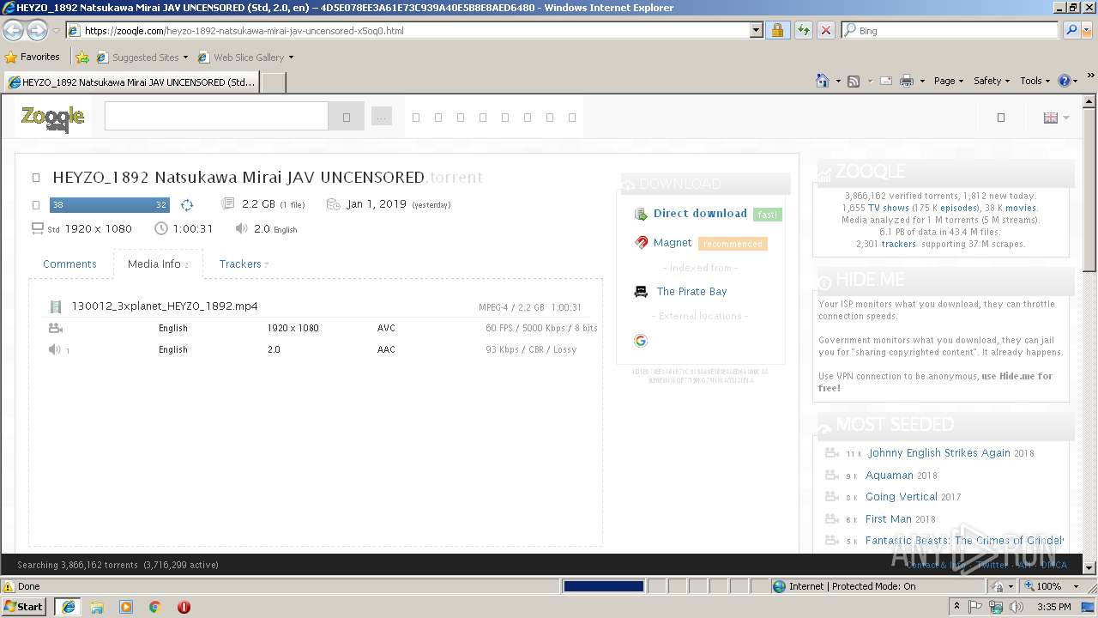The image size is (1098, 618).
Task: Click the refresh seeders circular icon
Action: point(187,205)
